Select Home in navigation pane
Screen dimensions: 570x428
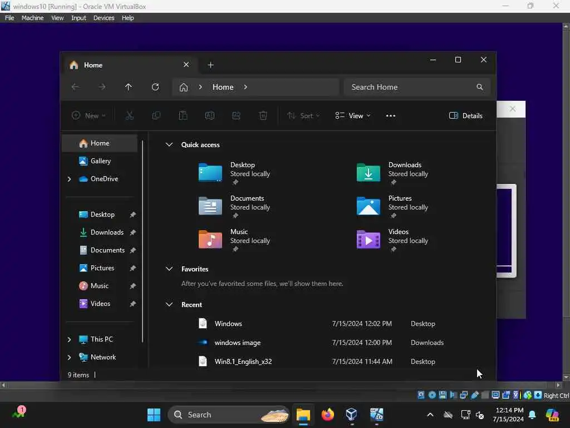tap(100, 143)
